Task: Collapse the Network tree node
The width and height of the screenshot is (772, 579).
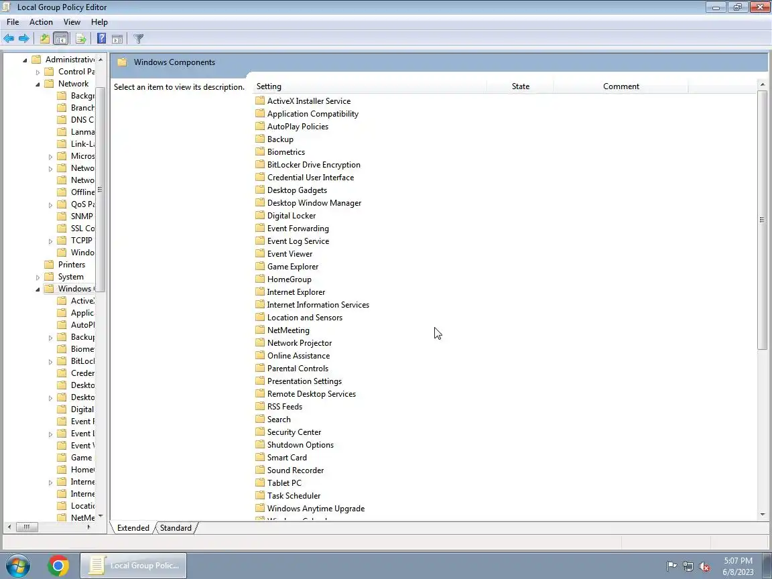Action: click(38, 84)
